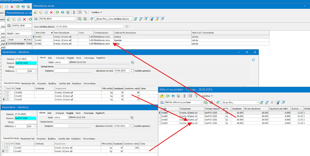Click the Numurs field SanPVZ-1225
Image resolution: width=310 pixels, height=156 pixels.
point(26,63)
